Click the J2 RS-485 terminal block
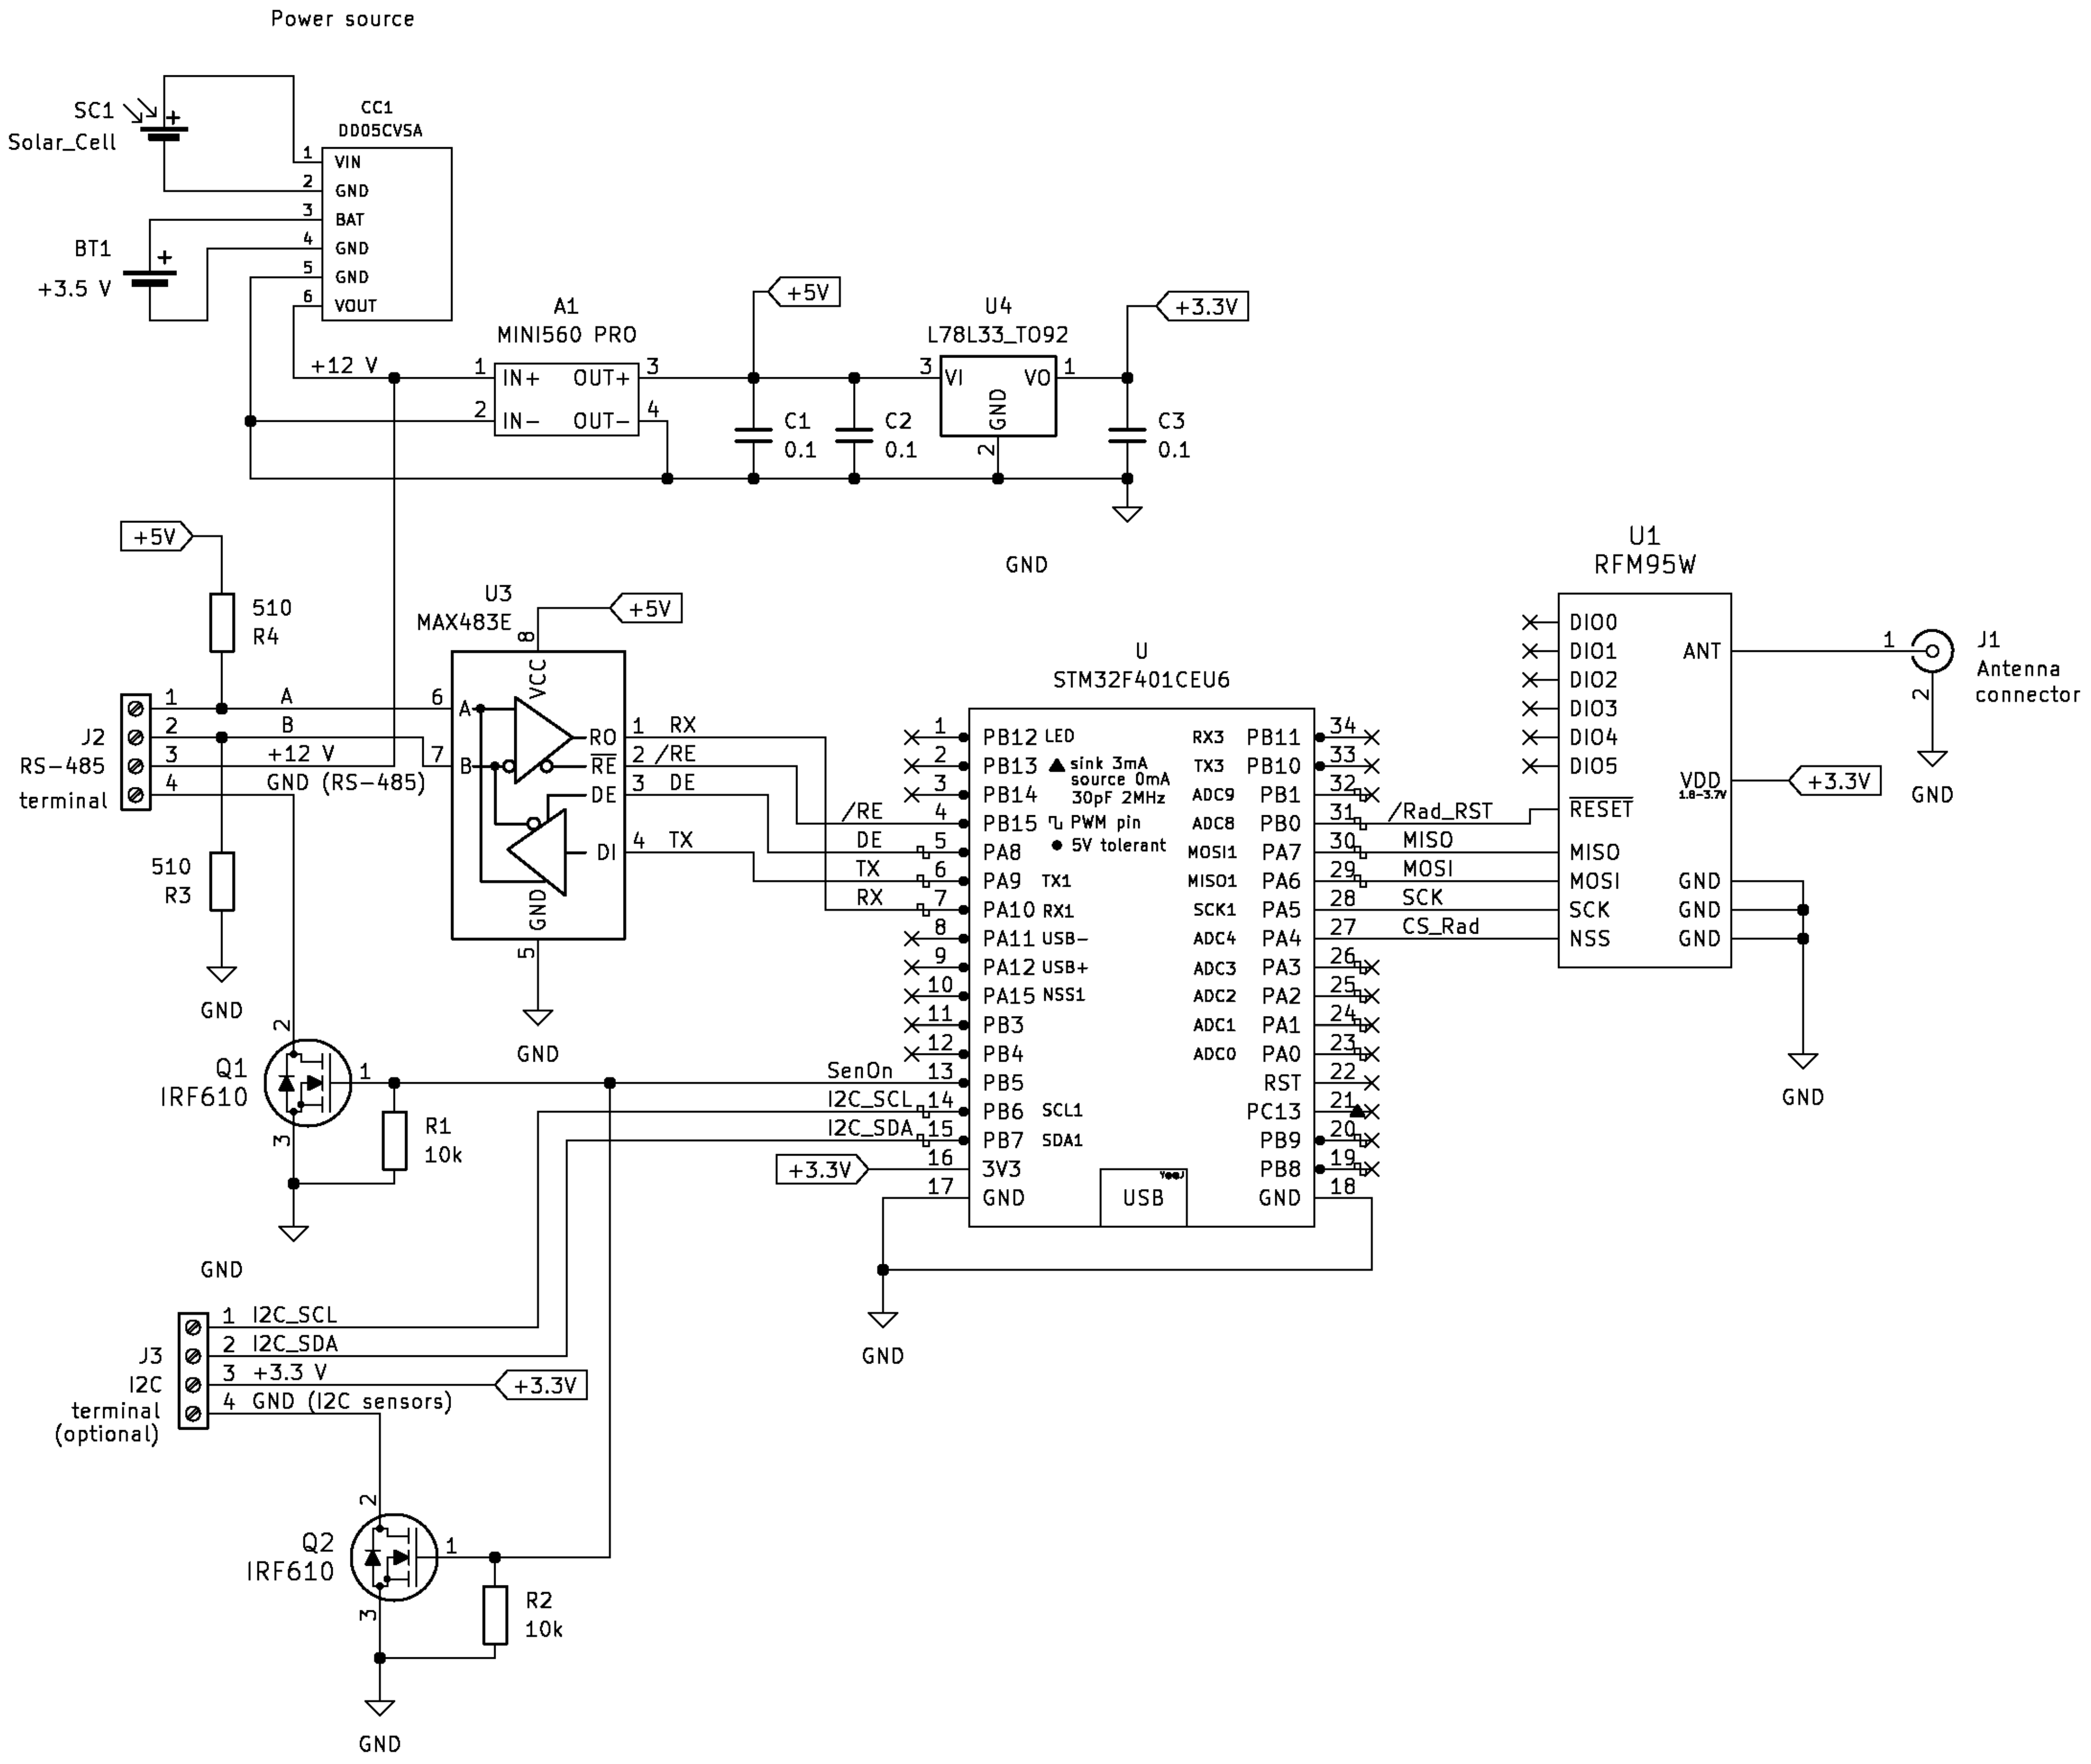Viewport: 2091px width, 1764px height. 136,752
